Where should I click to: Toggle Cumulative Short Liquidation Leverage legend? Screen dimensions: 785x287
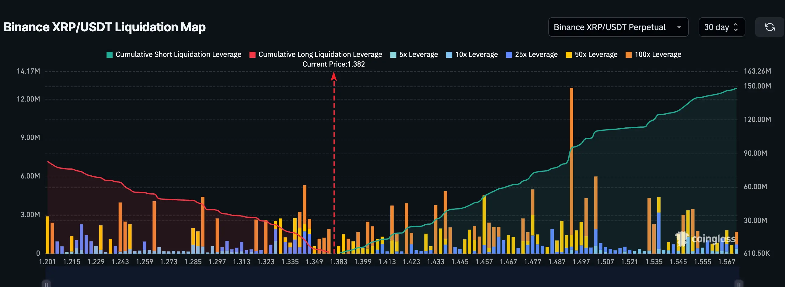[174, 54]
